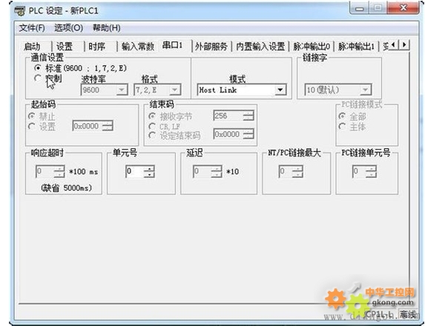Screen dimensions: 425x326
Task: Increase the 单元号 stepper value
Action: (149, 169)
